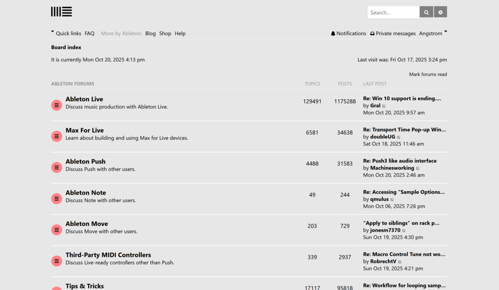
Task: View user profile of Machinesworking
Action: 392,168
